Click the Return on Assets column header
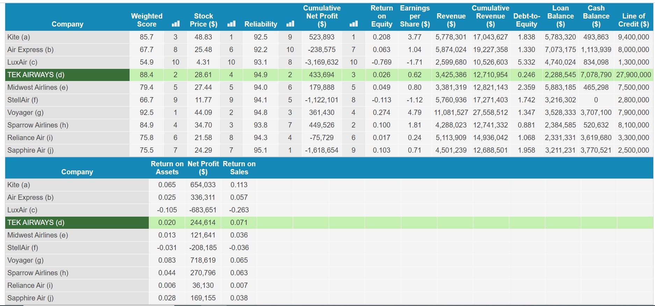This screenshot has width=655, height=306. pyautogui.click(x=167, y=168)
